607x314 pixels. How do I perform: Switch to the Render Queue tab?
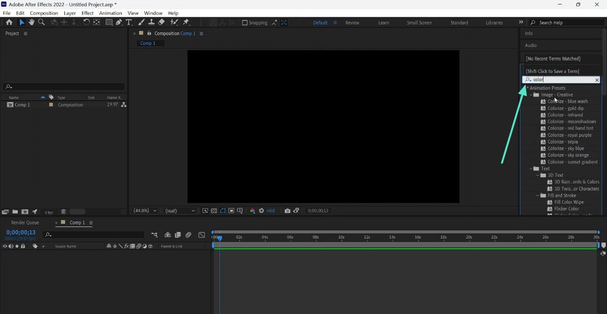click(x=25, y=223)
